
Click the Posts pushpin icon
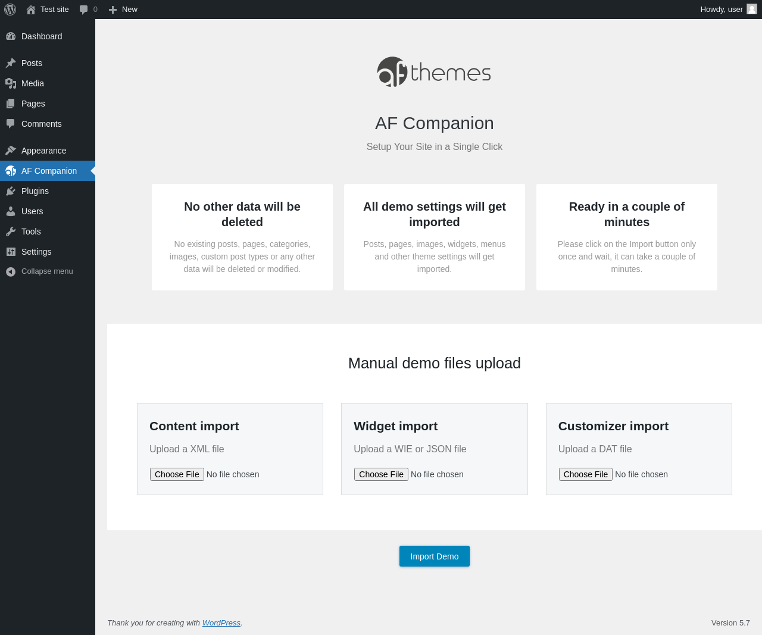[x=11, y=63]
